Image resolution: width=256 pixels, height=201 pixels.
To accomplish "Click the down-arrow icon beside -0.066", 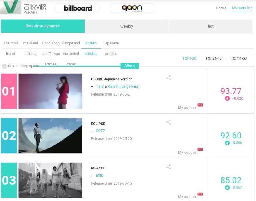I will (227, 143).
